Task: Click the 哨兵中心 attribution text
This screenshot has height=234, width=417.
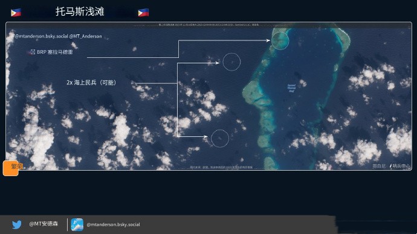Action: coord(400,166)
